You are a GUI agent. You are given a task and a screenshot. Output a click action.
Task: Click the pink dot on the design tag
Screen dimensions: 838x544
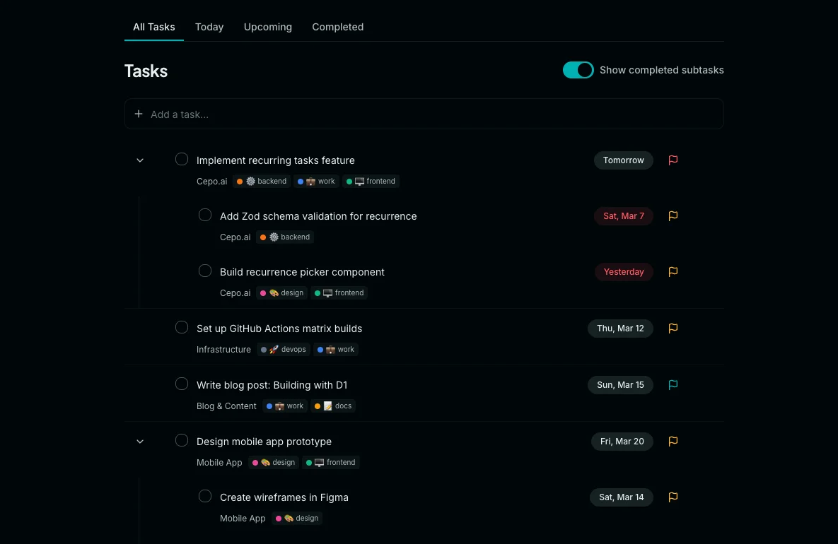[x=263, y=292]
